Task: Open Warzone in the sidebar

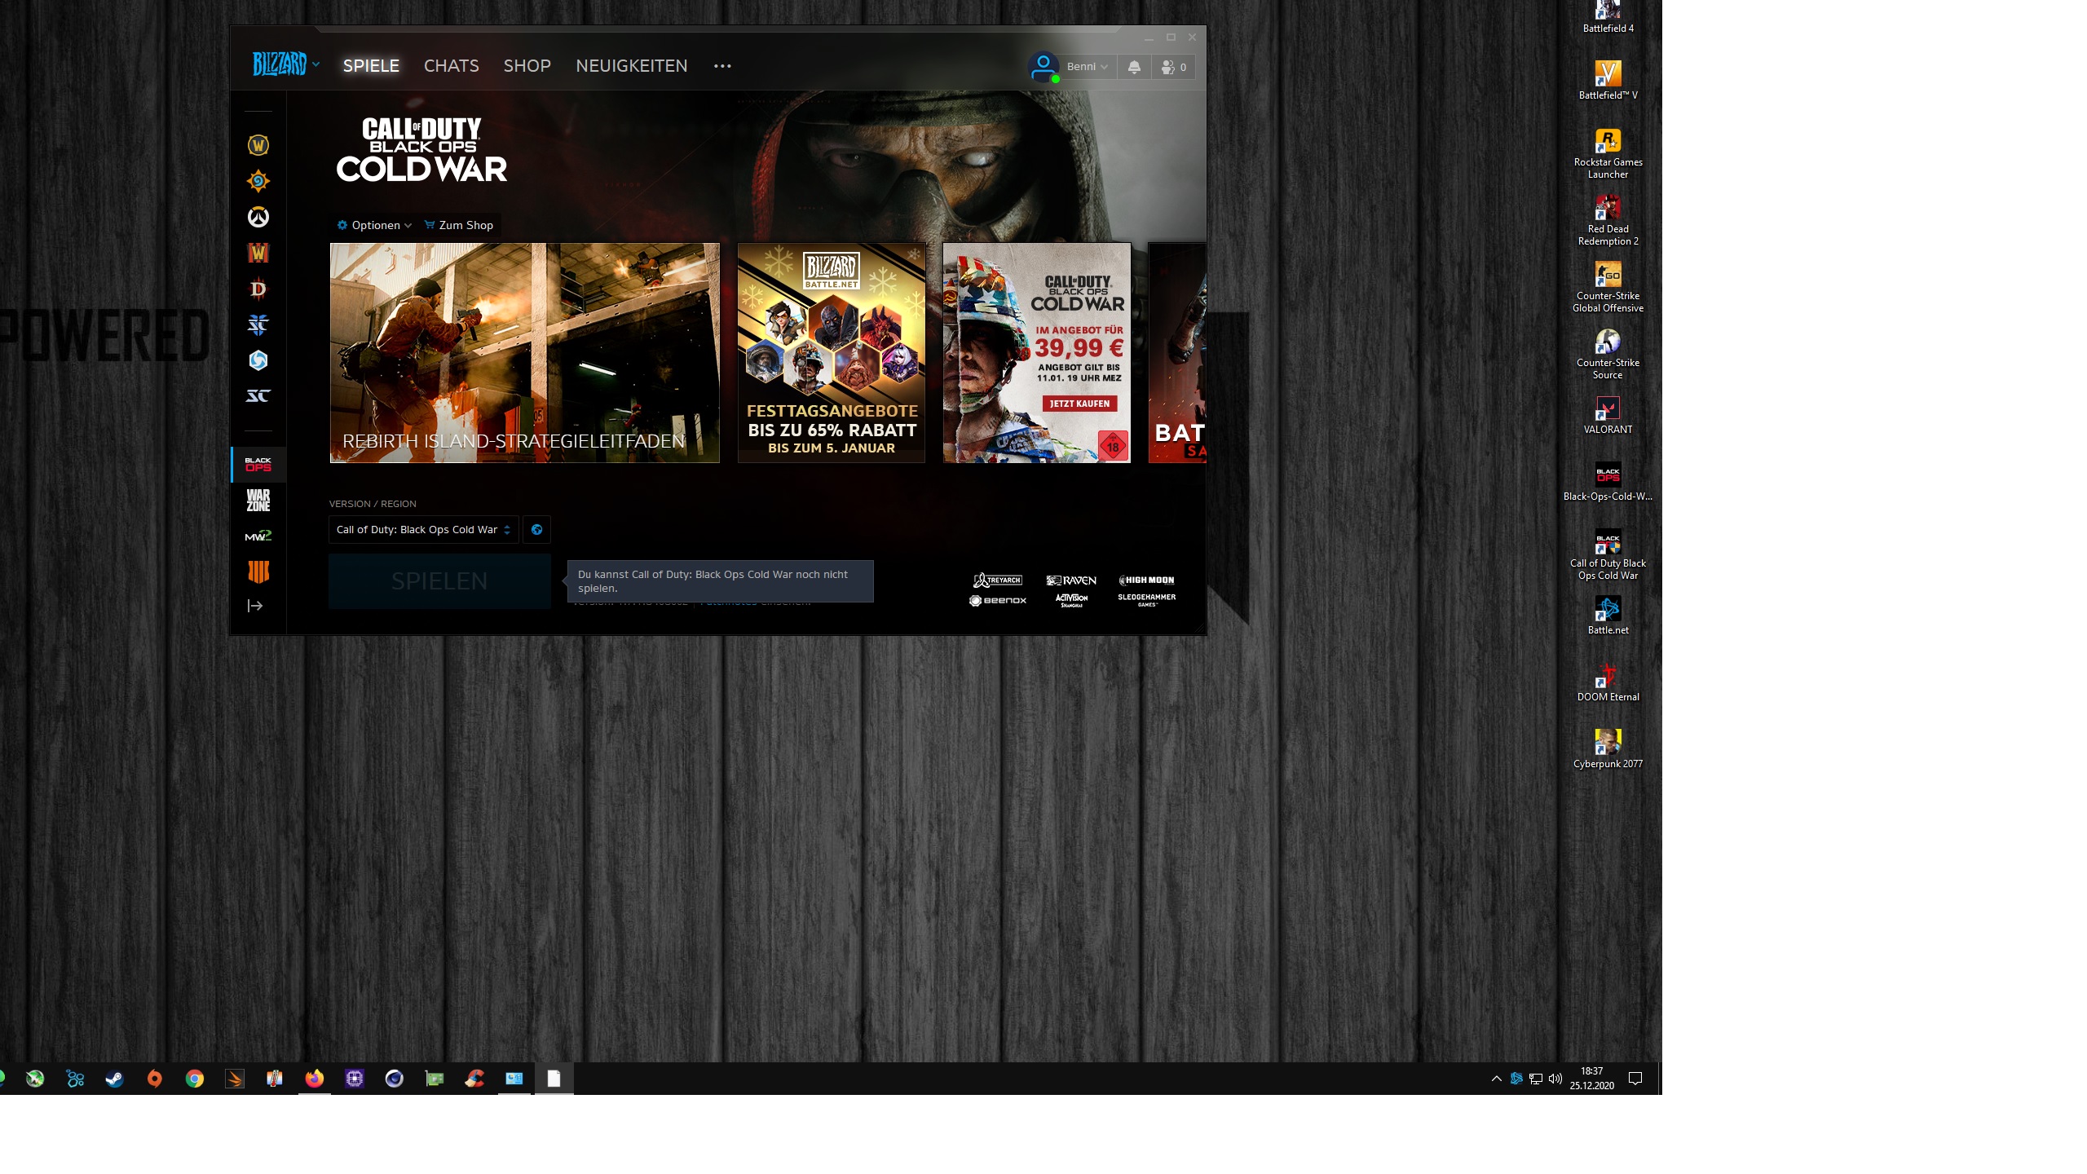Action: click(258, 500)
